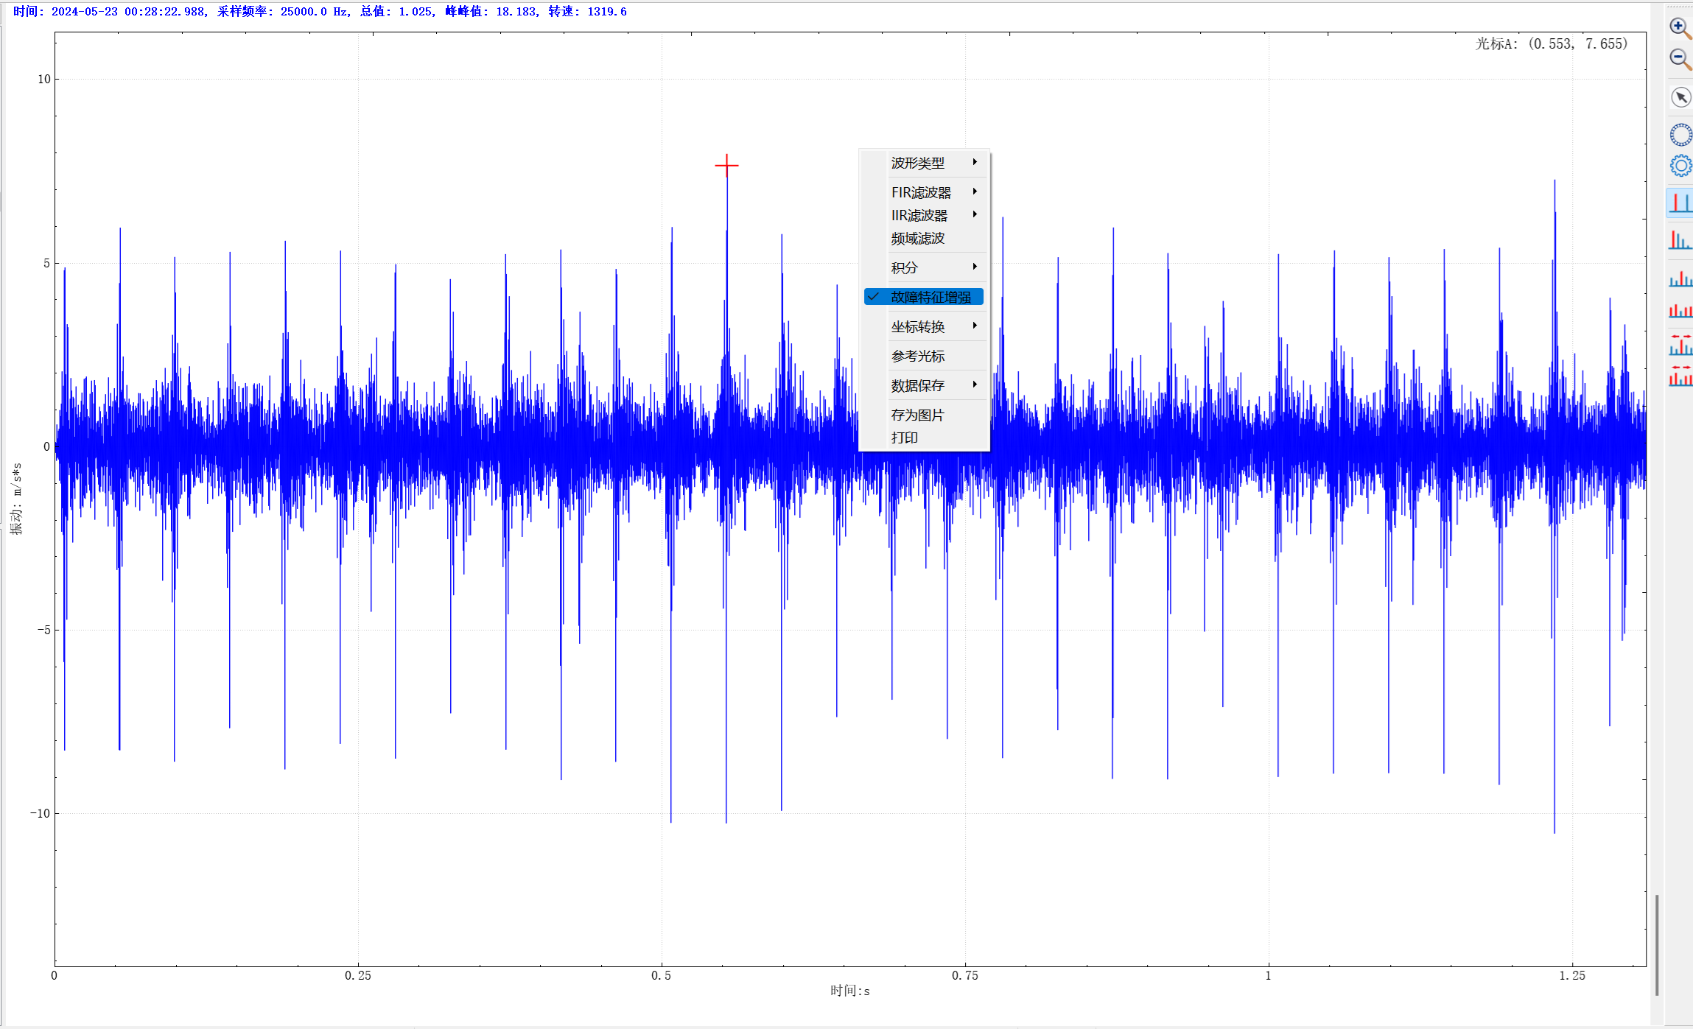The height and width of the screenshot is (1029, 1693).
Task: Open the IIR滤波器 submenu
Action: coord(924,215)
